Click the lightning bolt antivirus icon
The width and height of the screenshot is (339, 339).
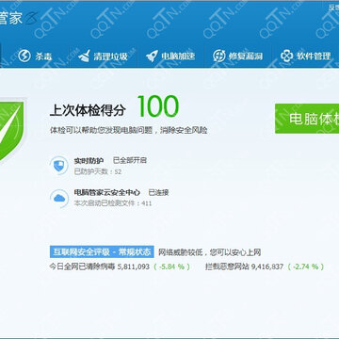(x=24, y=56)
